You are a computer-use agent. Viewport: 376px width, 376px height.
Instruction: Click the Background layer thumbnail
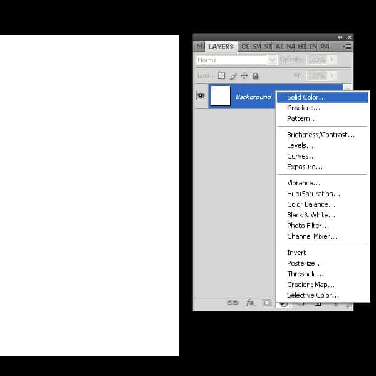[221, 96]
